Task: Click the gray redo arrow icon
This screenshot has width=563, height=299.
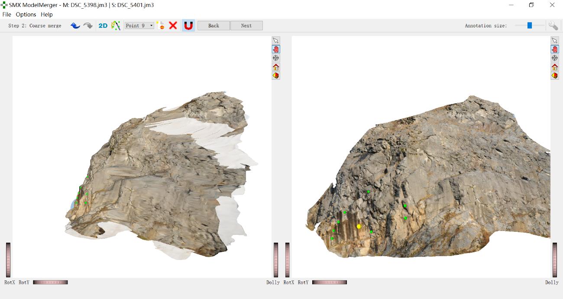Action: tap(88, 26)
